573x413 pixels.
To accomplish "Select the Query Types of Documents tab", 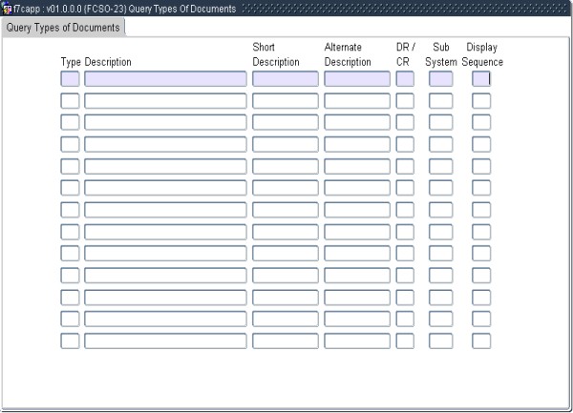I will [63, 28].
